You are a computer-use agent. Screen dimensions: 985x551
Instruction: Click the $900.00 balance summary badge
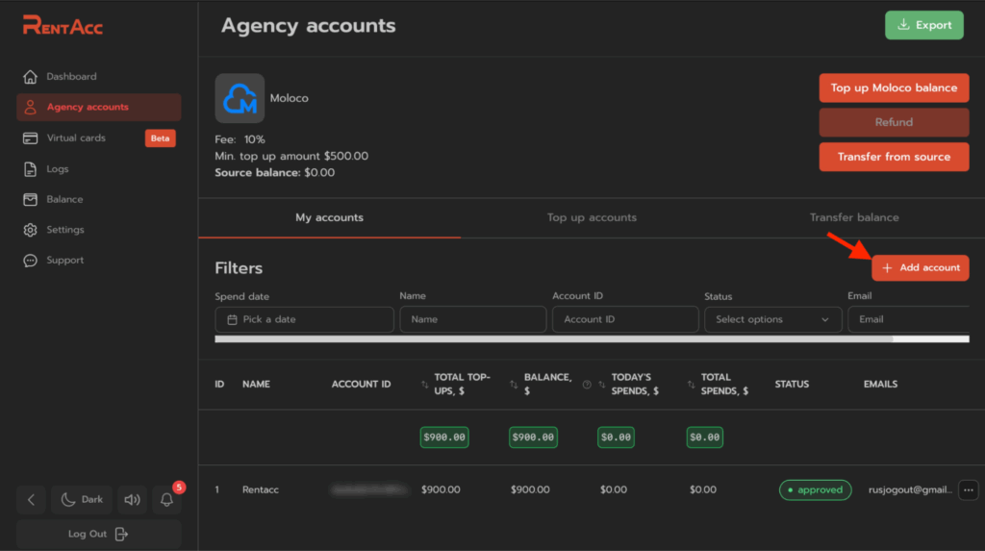tap(533, 438)
